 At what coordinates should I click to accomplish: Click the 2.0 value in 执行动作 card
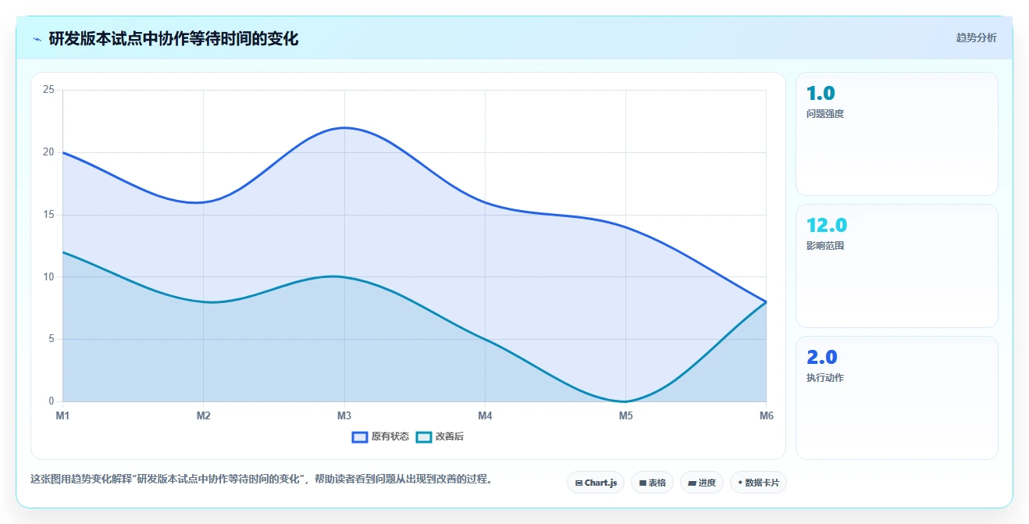coord(822,358)
